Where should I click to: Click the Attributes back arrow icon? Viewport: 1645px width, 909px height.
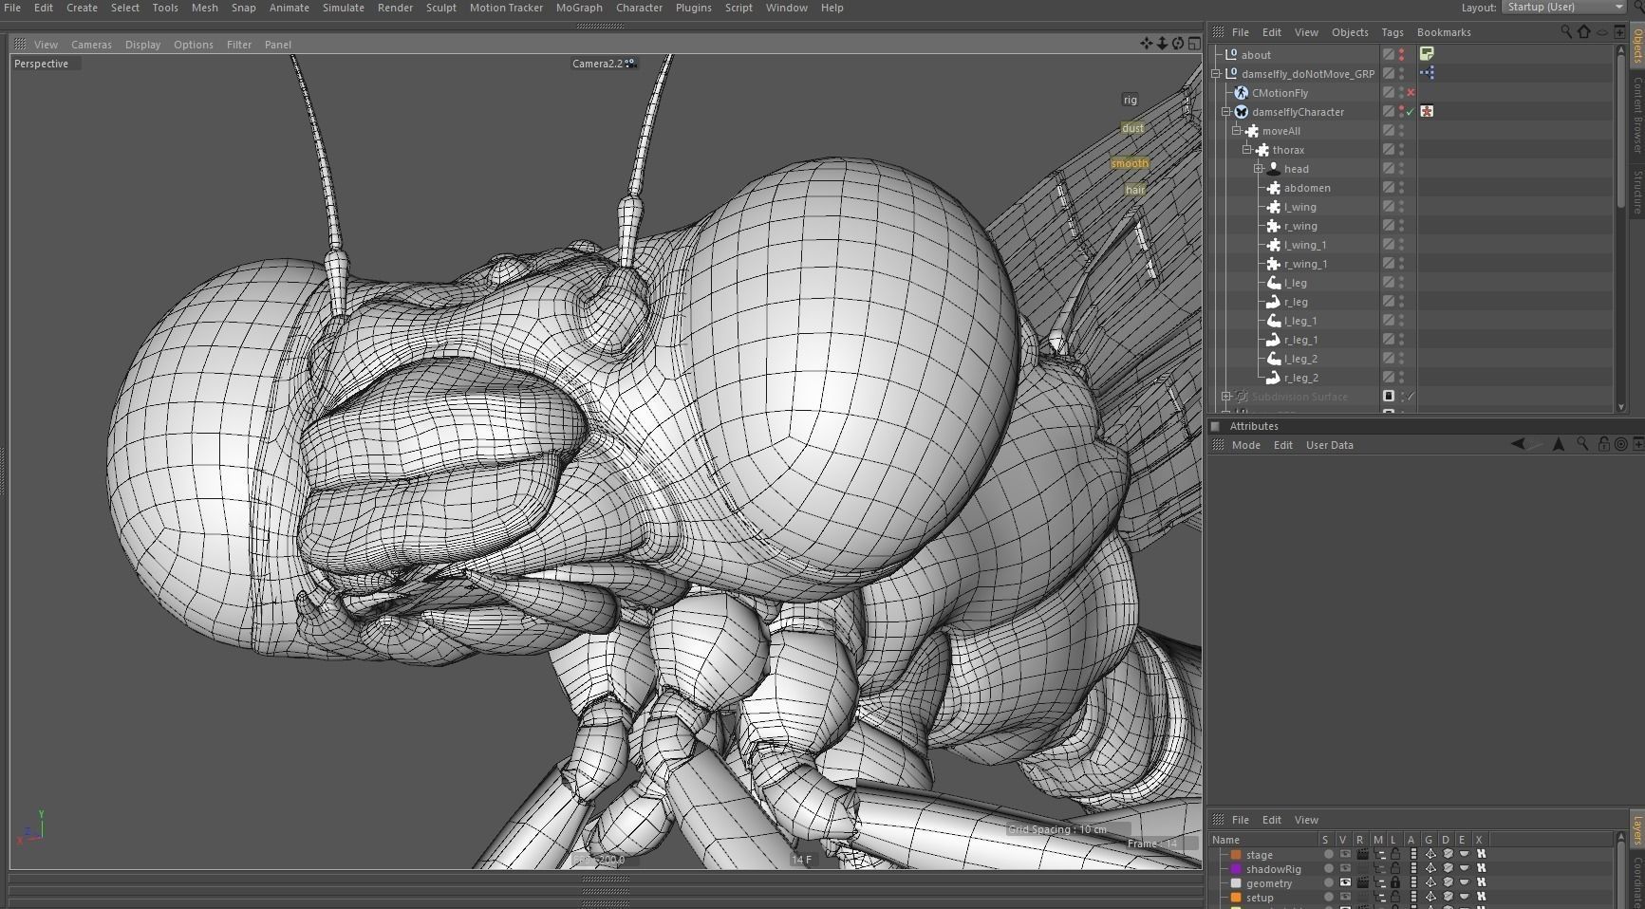point(1518,444)
